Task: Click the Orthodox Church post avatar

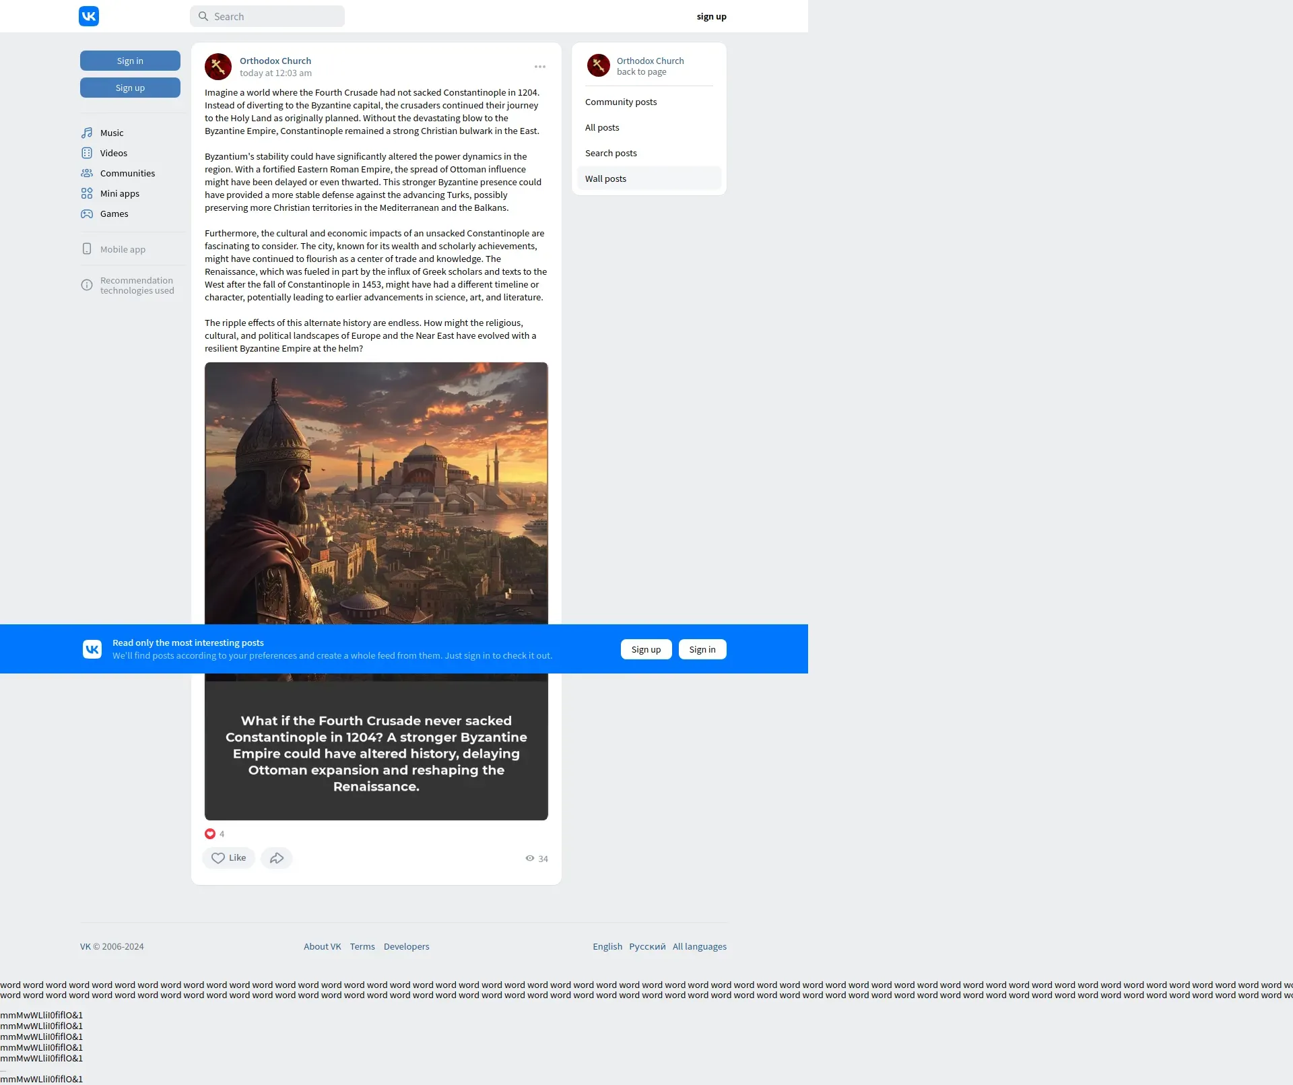Action: click(x=218, y=67)
